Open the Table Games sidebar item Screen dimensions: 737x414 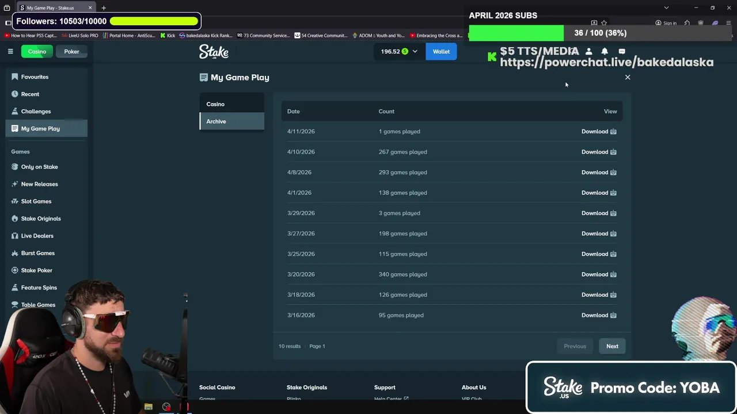38,305
